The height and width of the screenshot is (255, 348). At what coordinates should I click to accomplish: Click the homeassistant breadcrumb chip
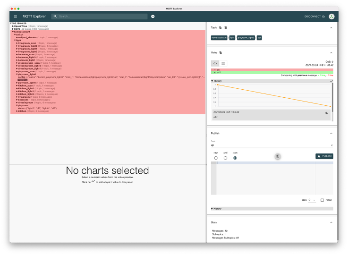click(219, 38)
